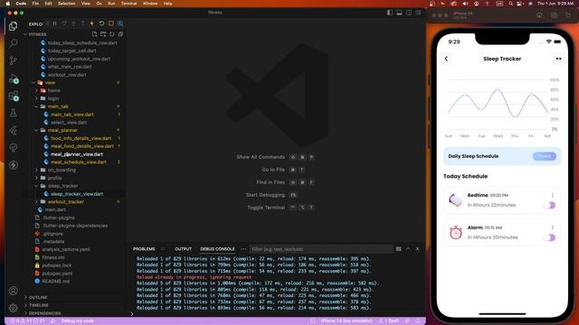Click the debug console filter field
This screenshot has width=579, height=325.
pyautogui.click(x=320, y=249)
